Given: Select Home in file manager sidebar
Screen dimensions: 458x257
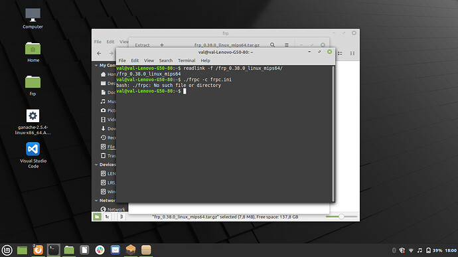Looking at the screenshot, I should (108, 74).
